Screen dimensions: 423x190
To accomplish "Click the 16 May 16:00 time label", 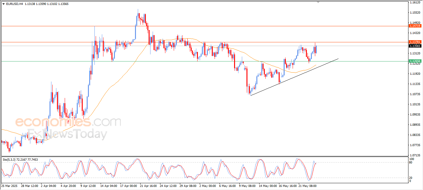I will click(288, 186).
